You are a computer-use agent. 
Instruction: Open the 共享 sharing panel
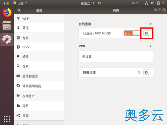[39, 116]
